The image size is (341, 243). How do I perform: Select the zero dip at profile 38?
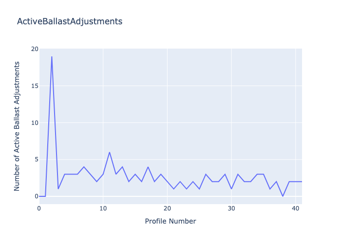click(x=283, y=196)
